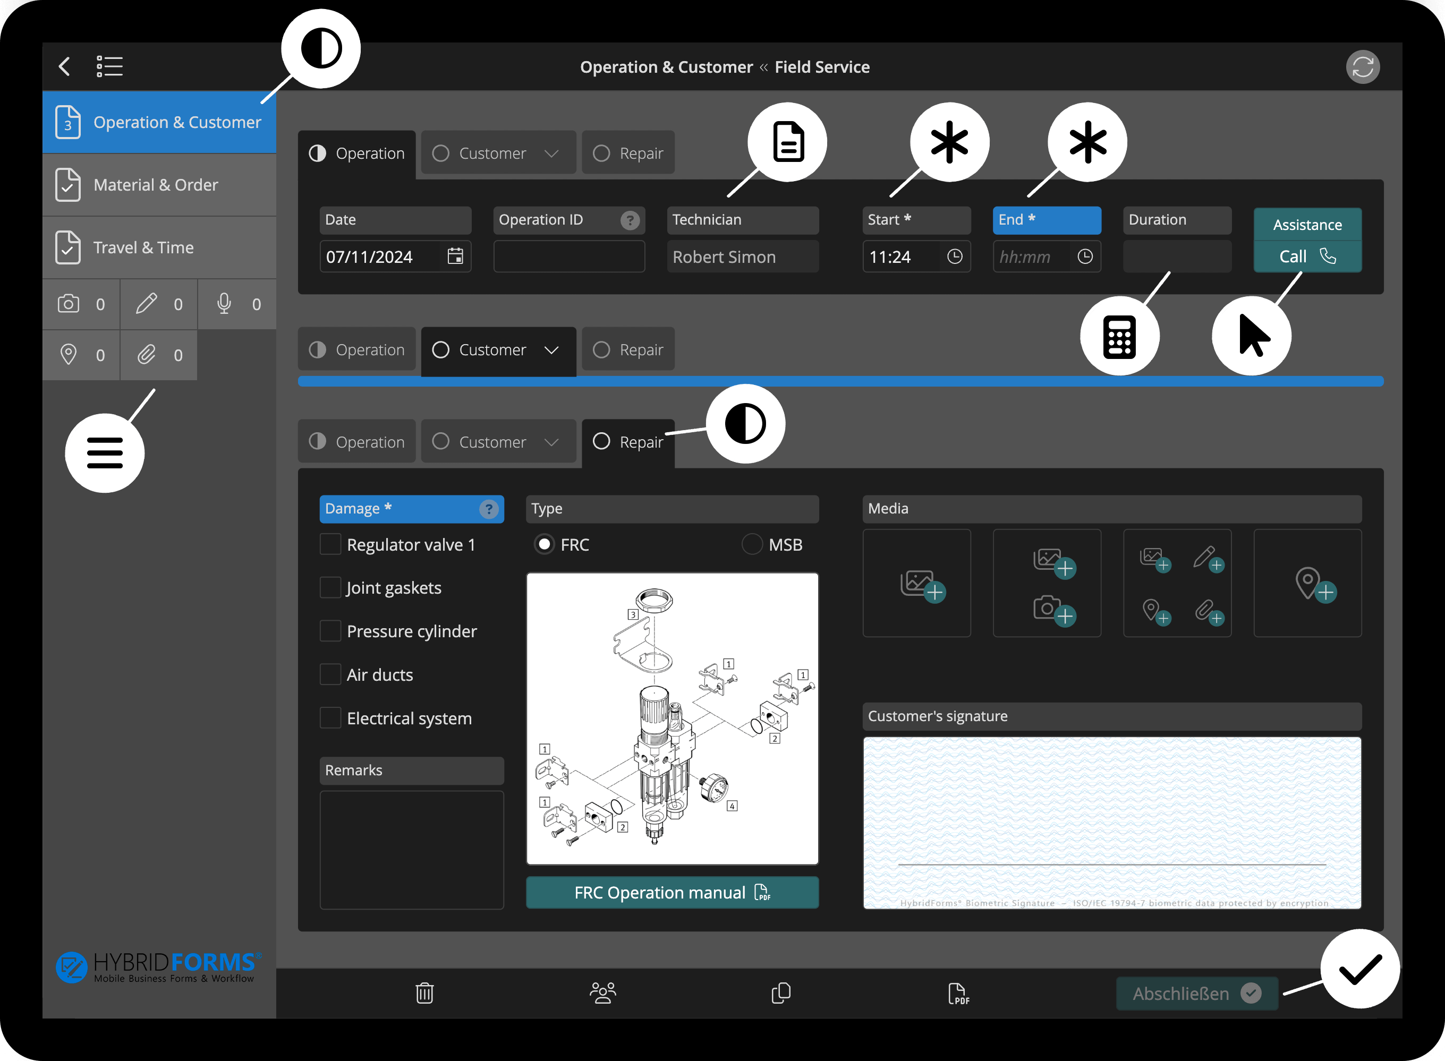Click the FRC exploded diagram image
Screen dimensions: 1445x1061
pyautogui.click(x=672, y=718)
